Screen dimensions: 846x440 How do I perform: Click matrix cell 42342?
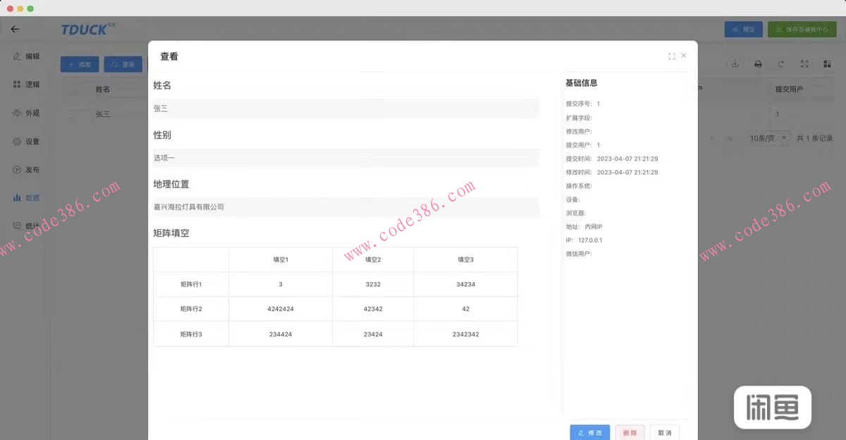[x=373, y=309]
